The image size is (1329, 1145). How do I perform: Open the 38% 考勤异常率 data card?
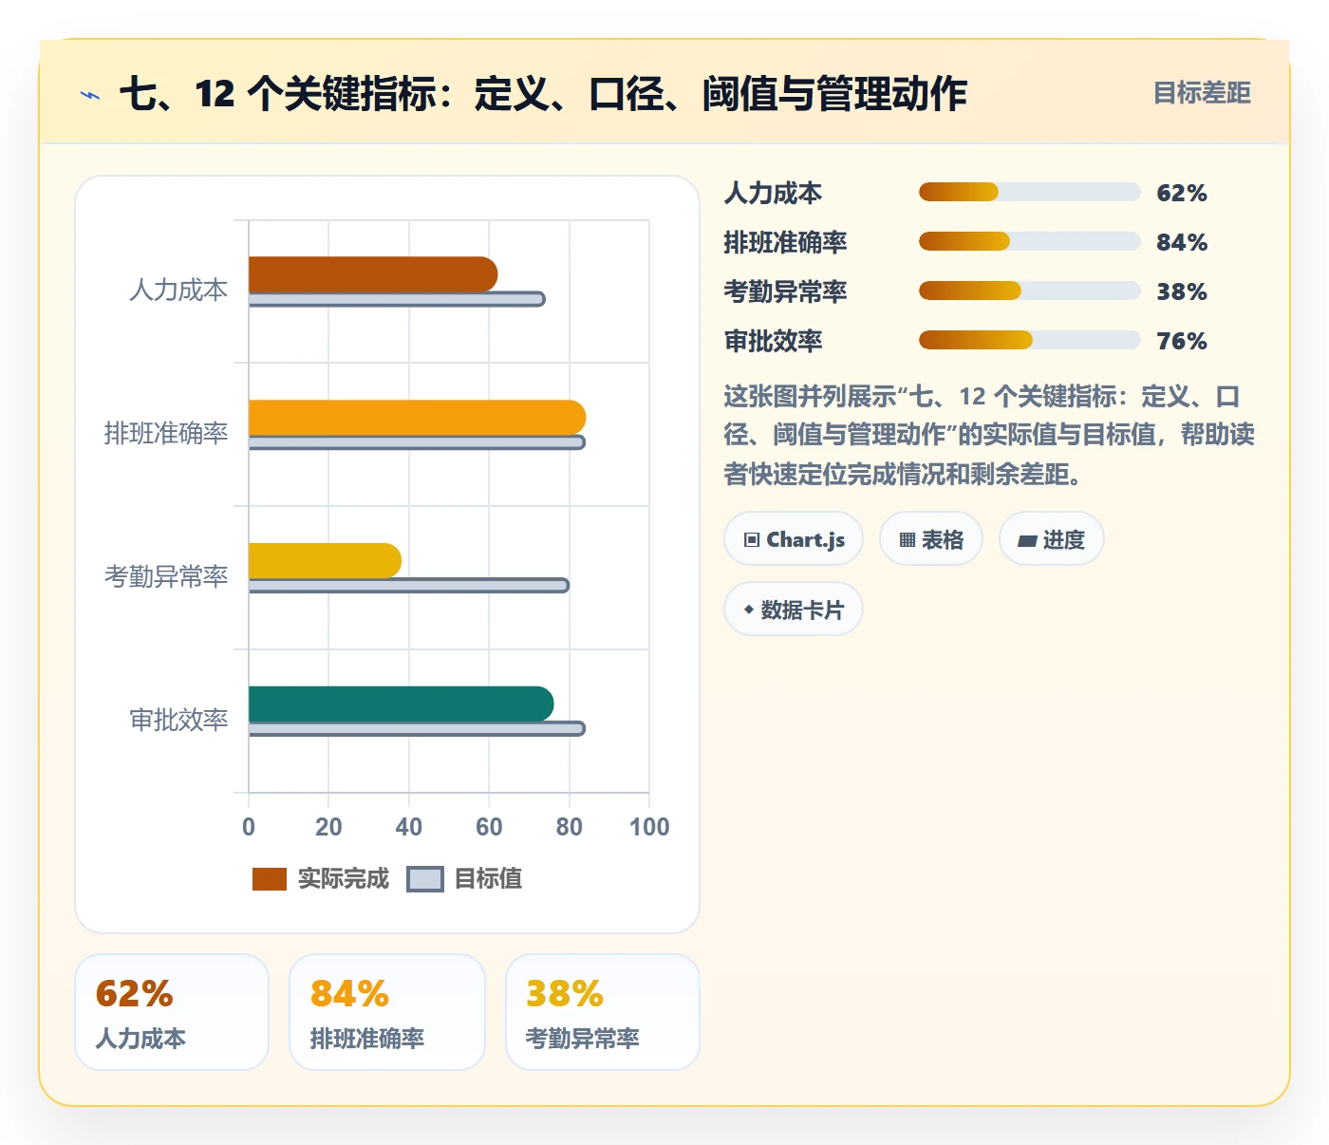pos(603,1012)
